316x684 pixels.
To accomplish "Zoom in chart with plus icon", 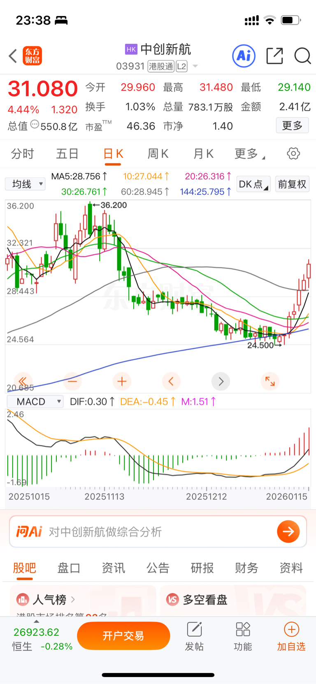I will (x=122, y=381).
